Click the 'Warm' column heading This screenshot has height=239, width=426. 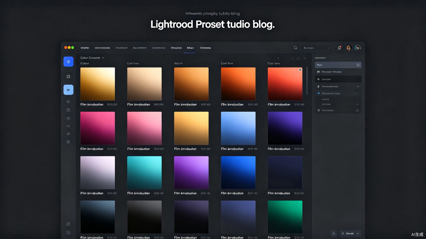coord(178,63)
